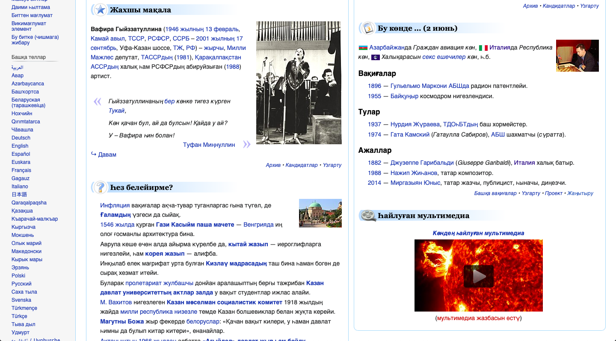This screenshot has width=616, height=341.
Task: Switch to Türkçe language version
Action: coord(19,316)
